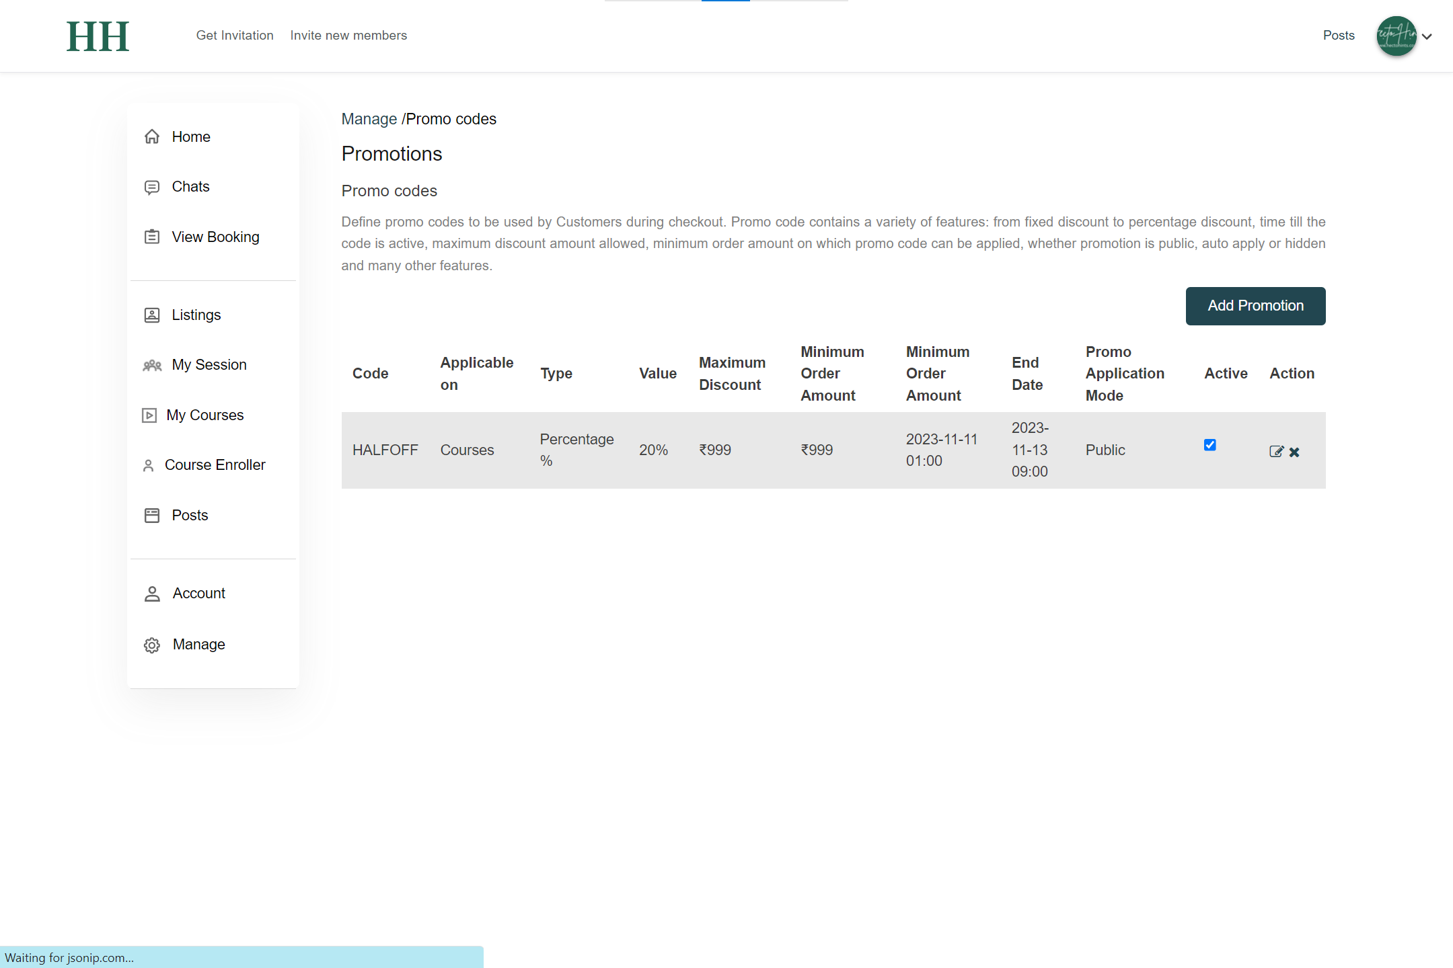Click the Promo codes breadcrumb text
Screen dimensions: 1453x968
point(451,119)
